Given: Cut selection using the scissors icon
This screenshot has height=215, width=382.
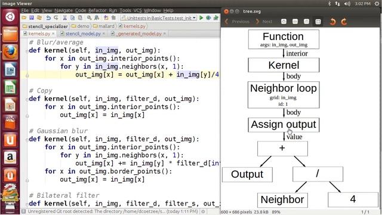Looking at the screenshot, I should click(x=65, y=18).
